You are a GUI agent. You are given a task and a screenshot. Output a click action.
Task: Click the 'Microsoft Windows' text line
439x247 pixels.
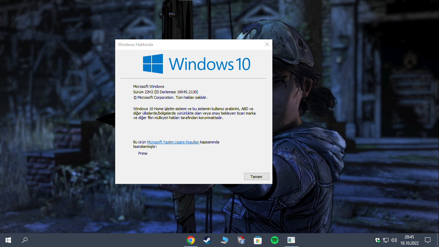pyautogui.click(x=149, y=86)
